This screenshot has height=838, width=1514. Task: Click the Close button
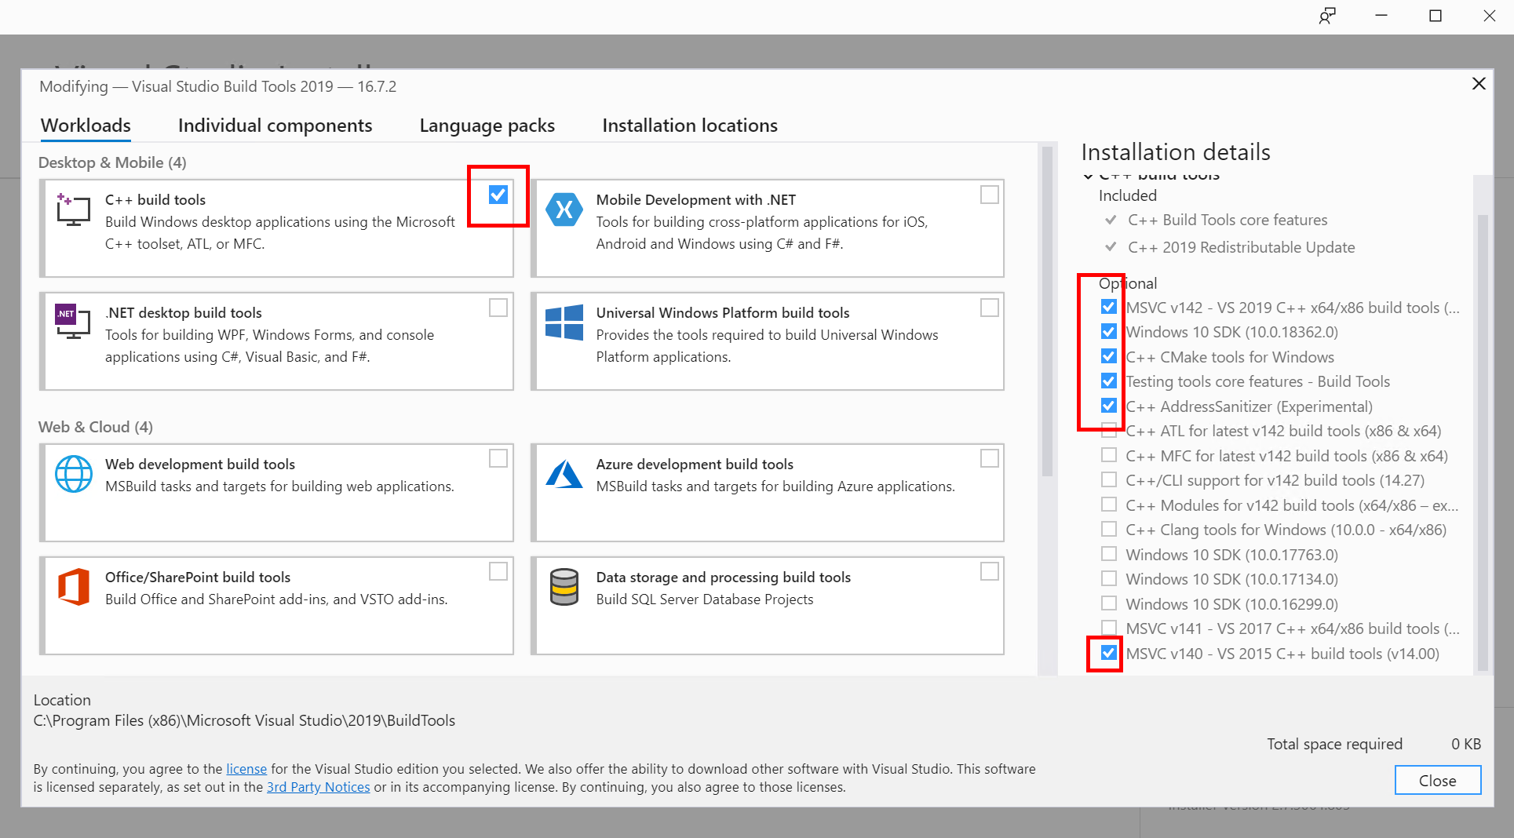coord(1437,781)
